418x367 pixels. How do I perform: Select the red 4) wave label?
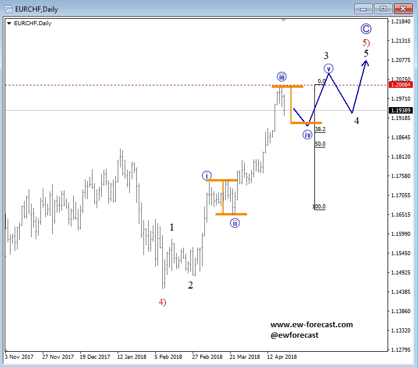click(x=162, y=302)
